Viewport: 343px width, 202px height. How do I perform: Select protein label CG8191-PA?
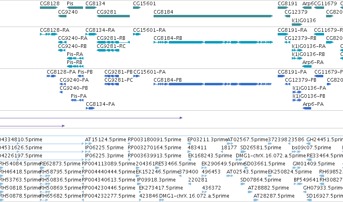click(292, 72)
